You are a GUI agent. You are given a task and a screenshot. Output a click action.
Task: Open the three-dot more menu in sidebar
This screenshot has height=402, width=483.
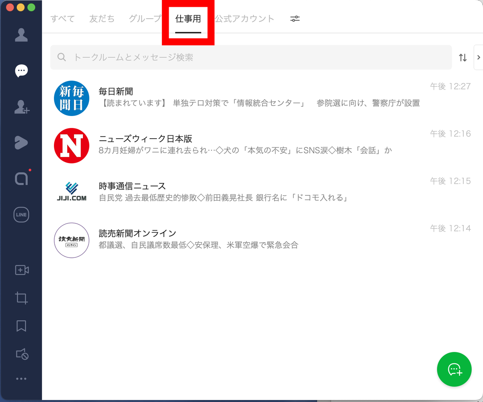pos(21,379)
